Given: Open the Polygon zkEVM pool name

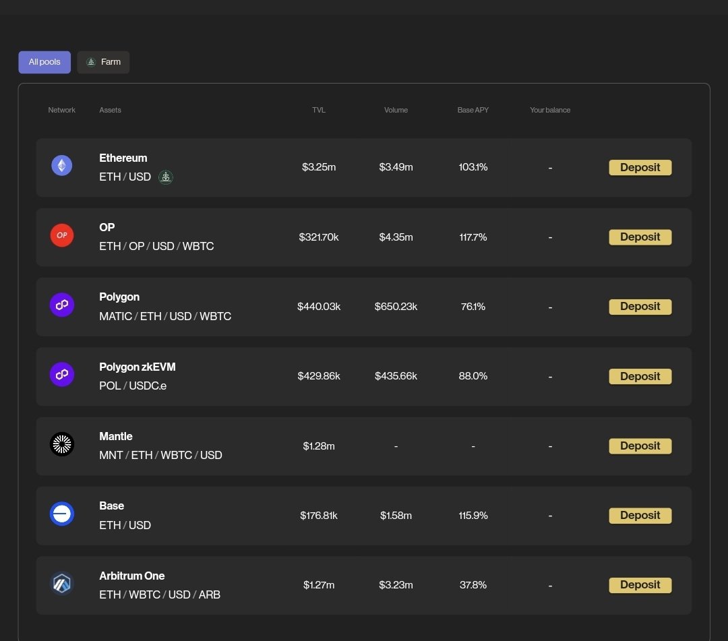Looking at the screenshot, I should 138,367.
